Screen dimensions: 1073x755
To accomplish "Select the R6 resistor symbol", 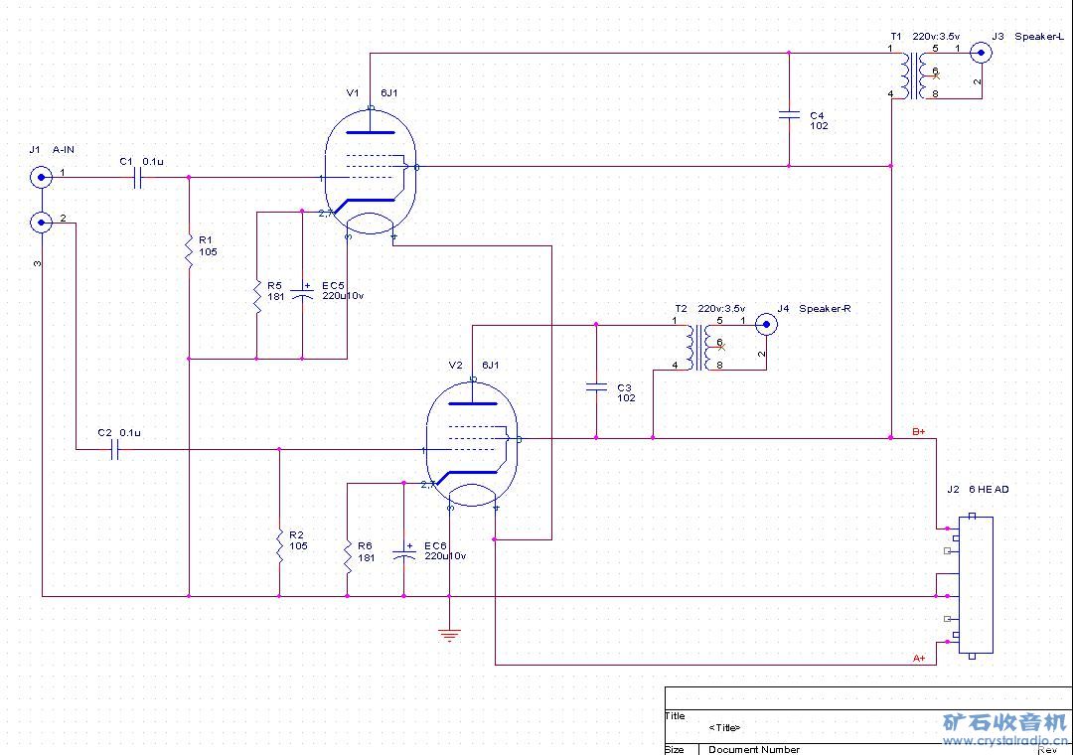I will coord(347,555).
